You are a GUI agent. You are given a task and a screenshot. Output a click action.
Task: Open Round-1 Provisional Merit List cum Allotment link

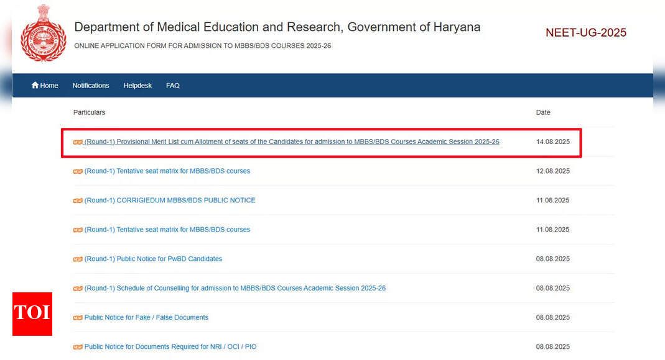292,142
